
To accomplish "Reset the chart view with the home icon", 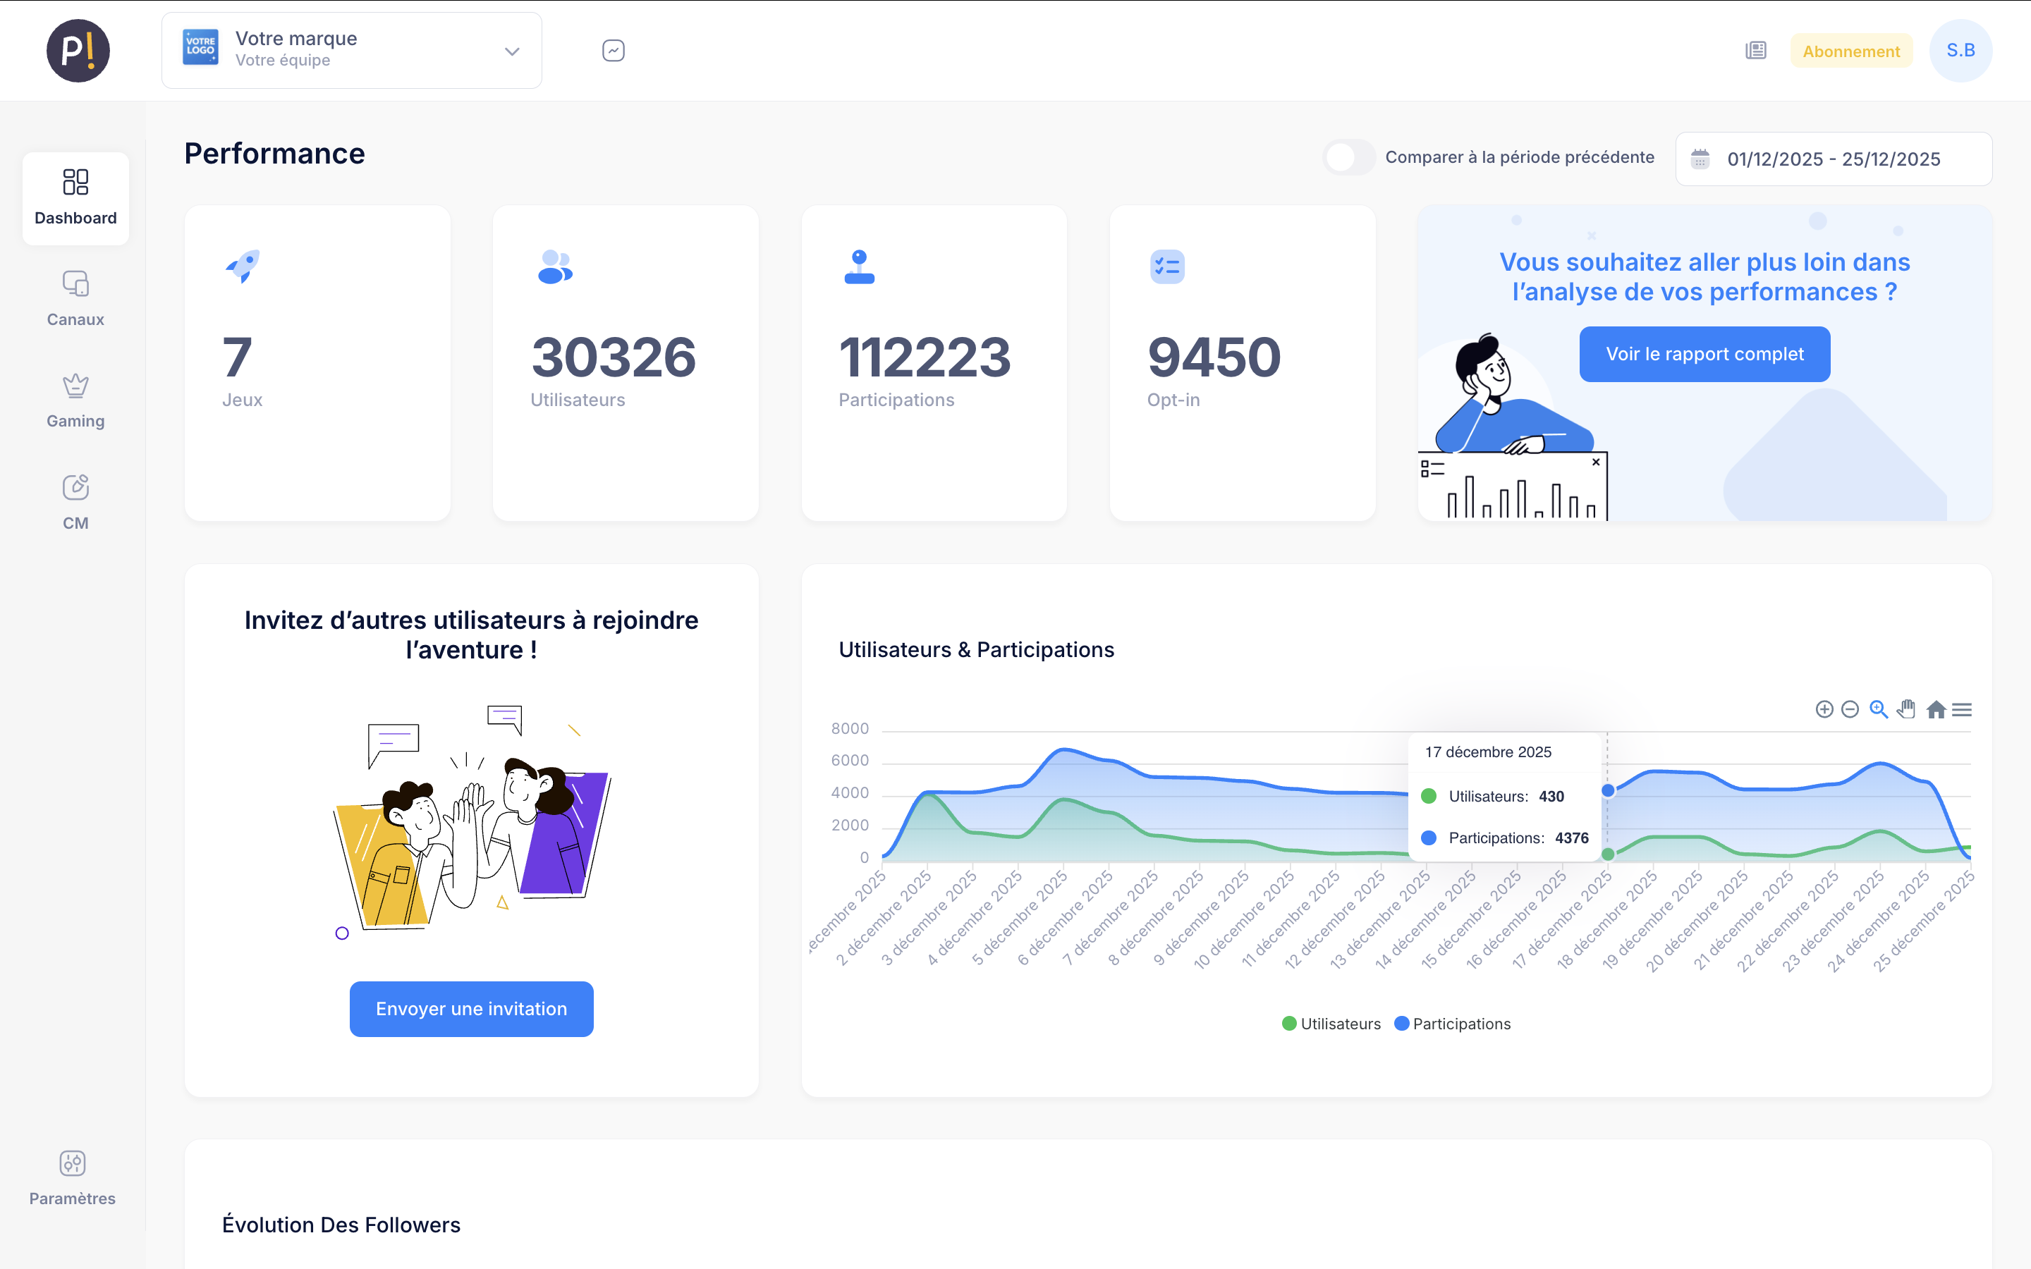I will [x=1934, y=709].
